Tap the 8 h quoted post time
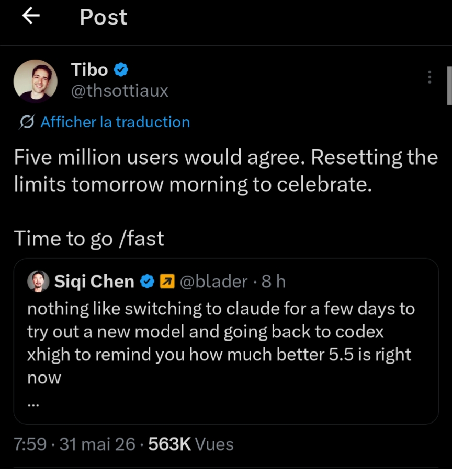 point(274,282)
